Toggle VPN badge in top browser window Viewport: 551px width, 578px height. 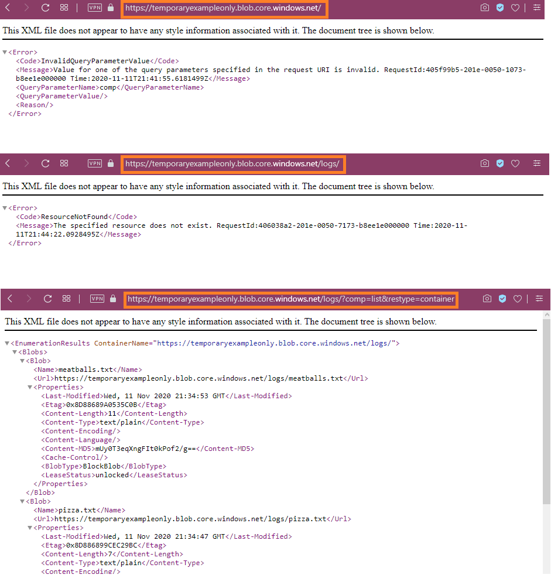95,8
